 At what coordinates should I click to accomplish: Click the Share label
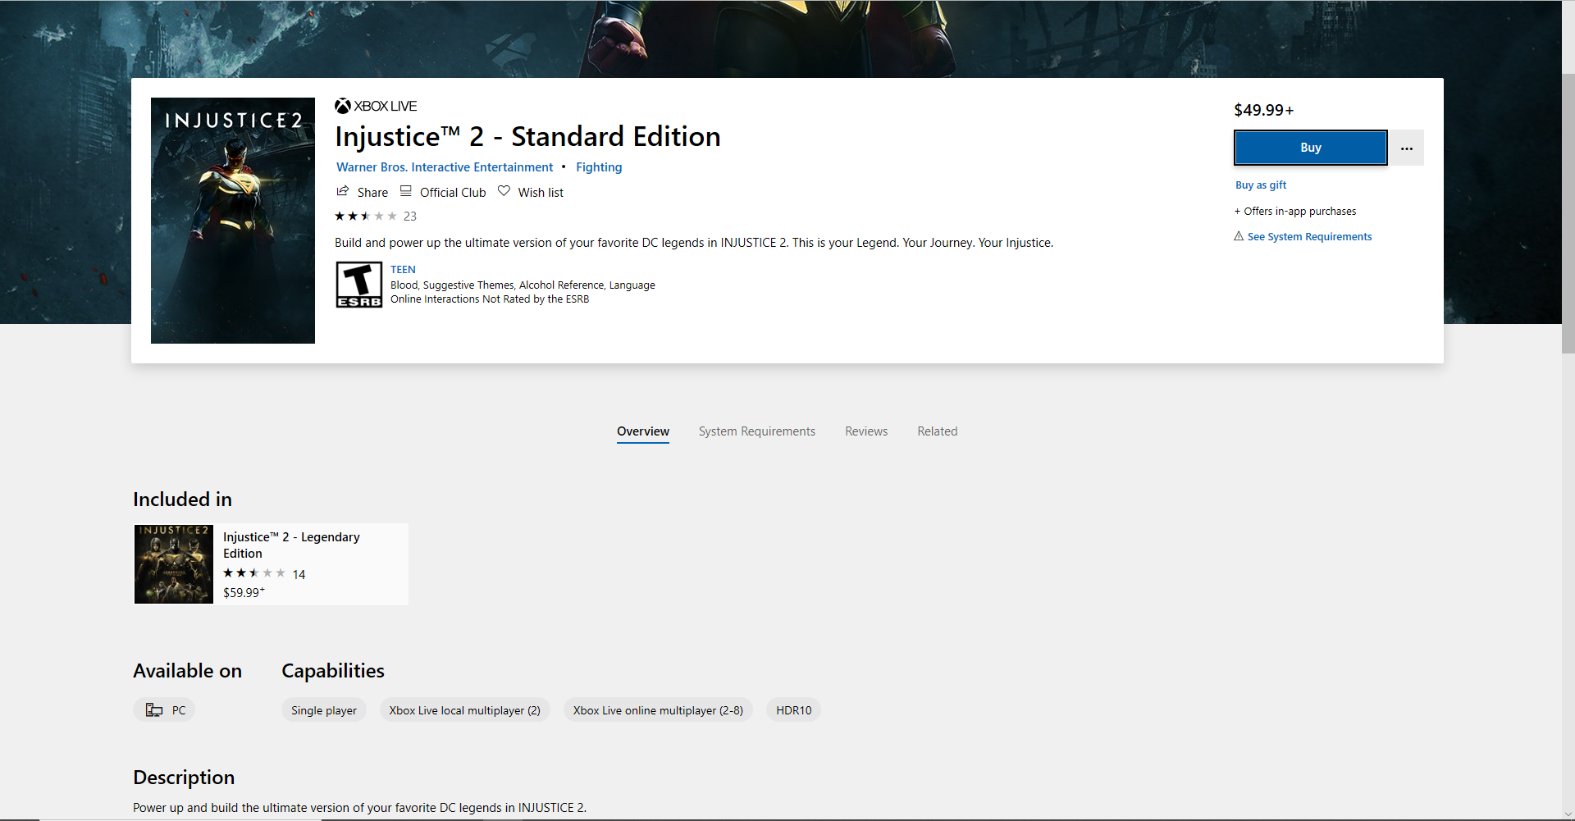[372, 193]
